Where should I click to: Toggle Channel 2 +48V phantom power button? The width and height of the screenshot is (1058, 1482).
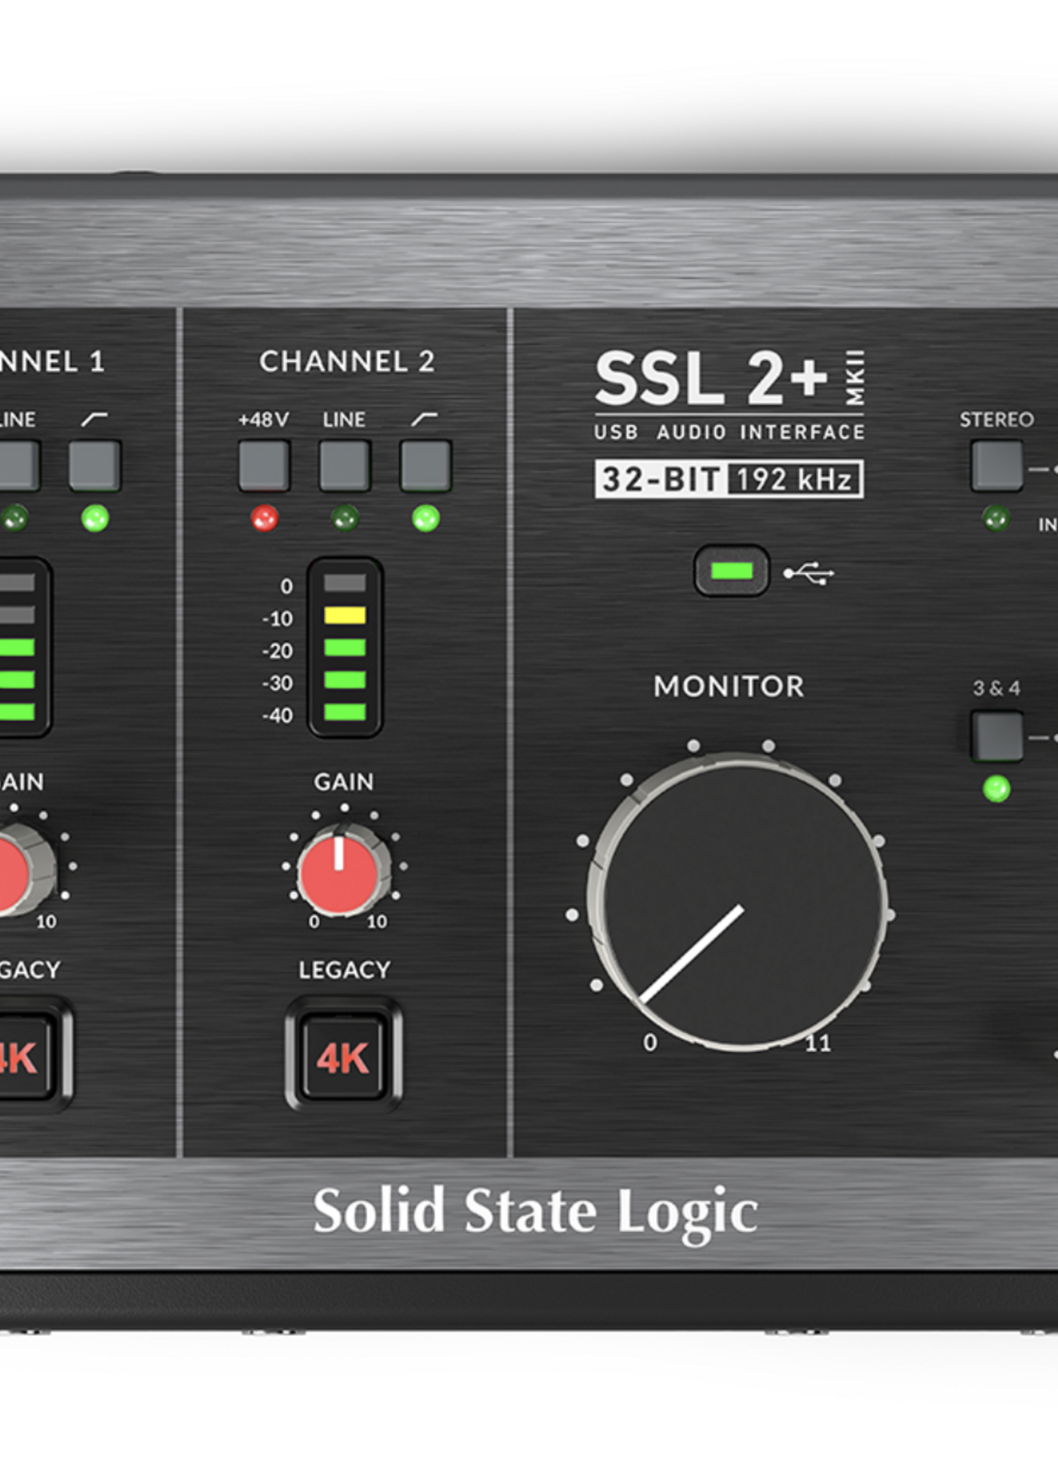point(264,465)
